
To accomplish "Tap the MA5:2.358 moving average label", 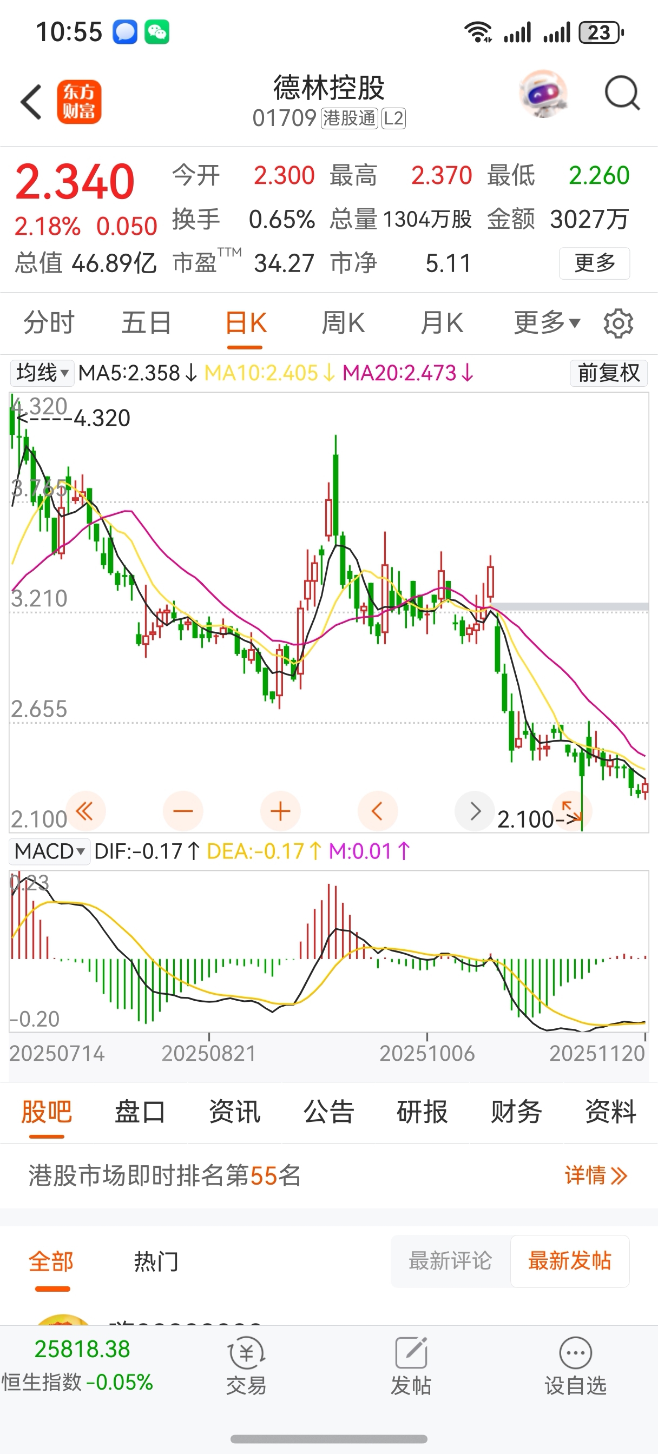I will (138, 373).
